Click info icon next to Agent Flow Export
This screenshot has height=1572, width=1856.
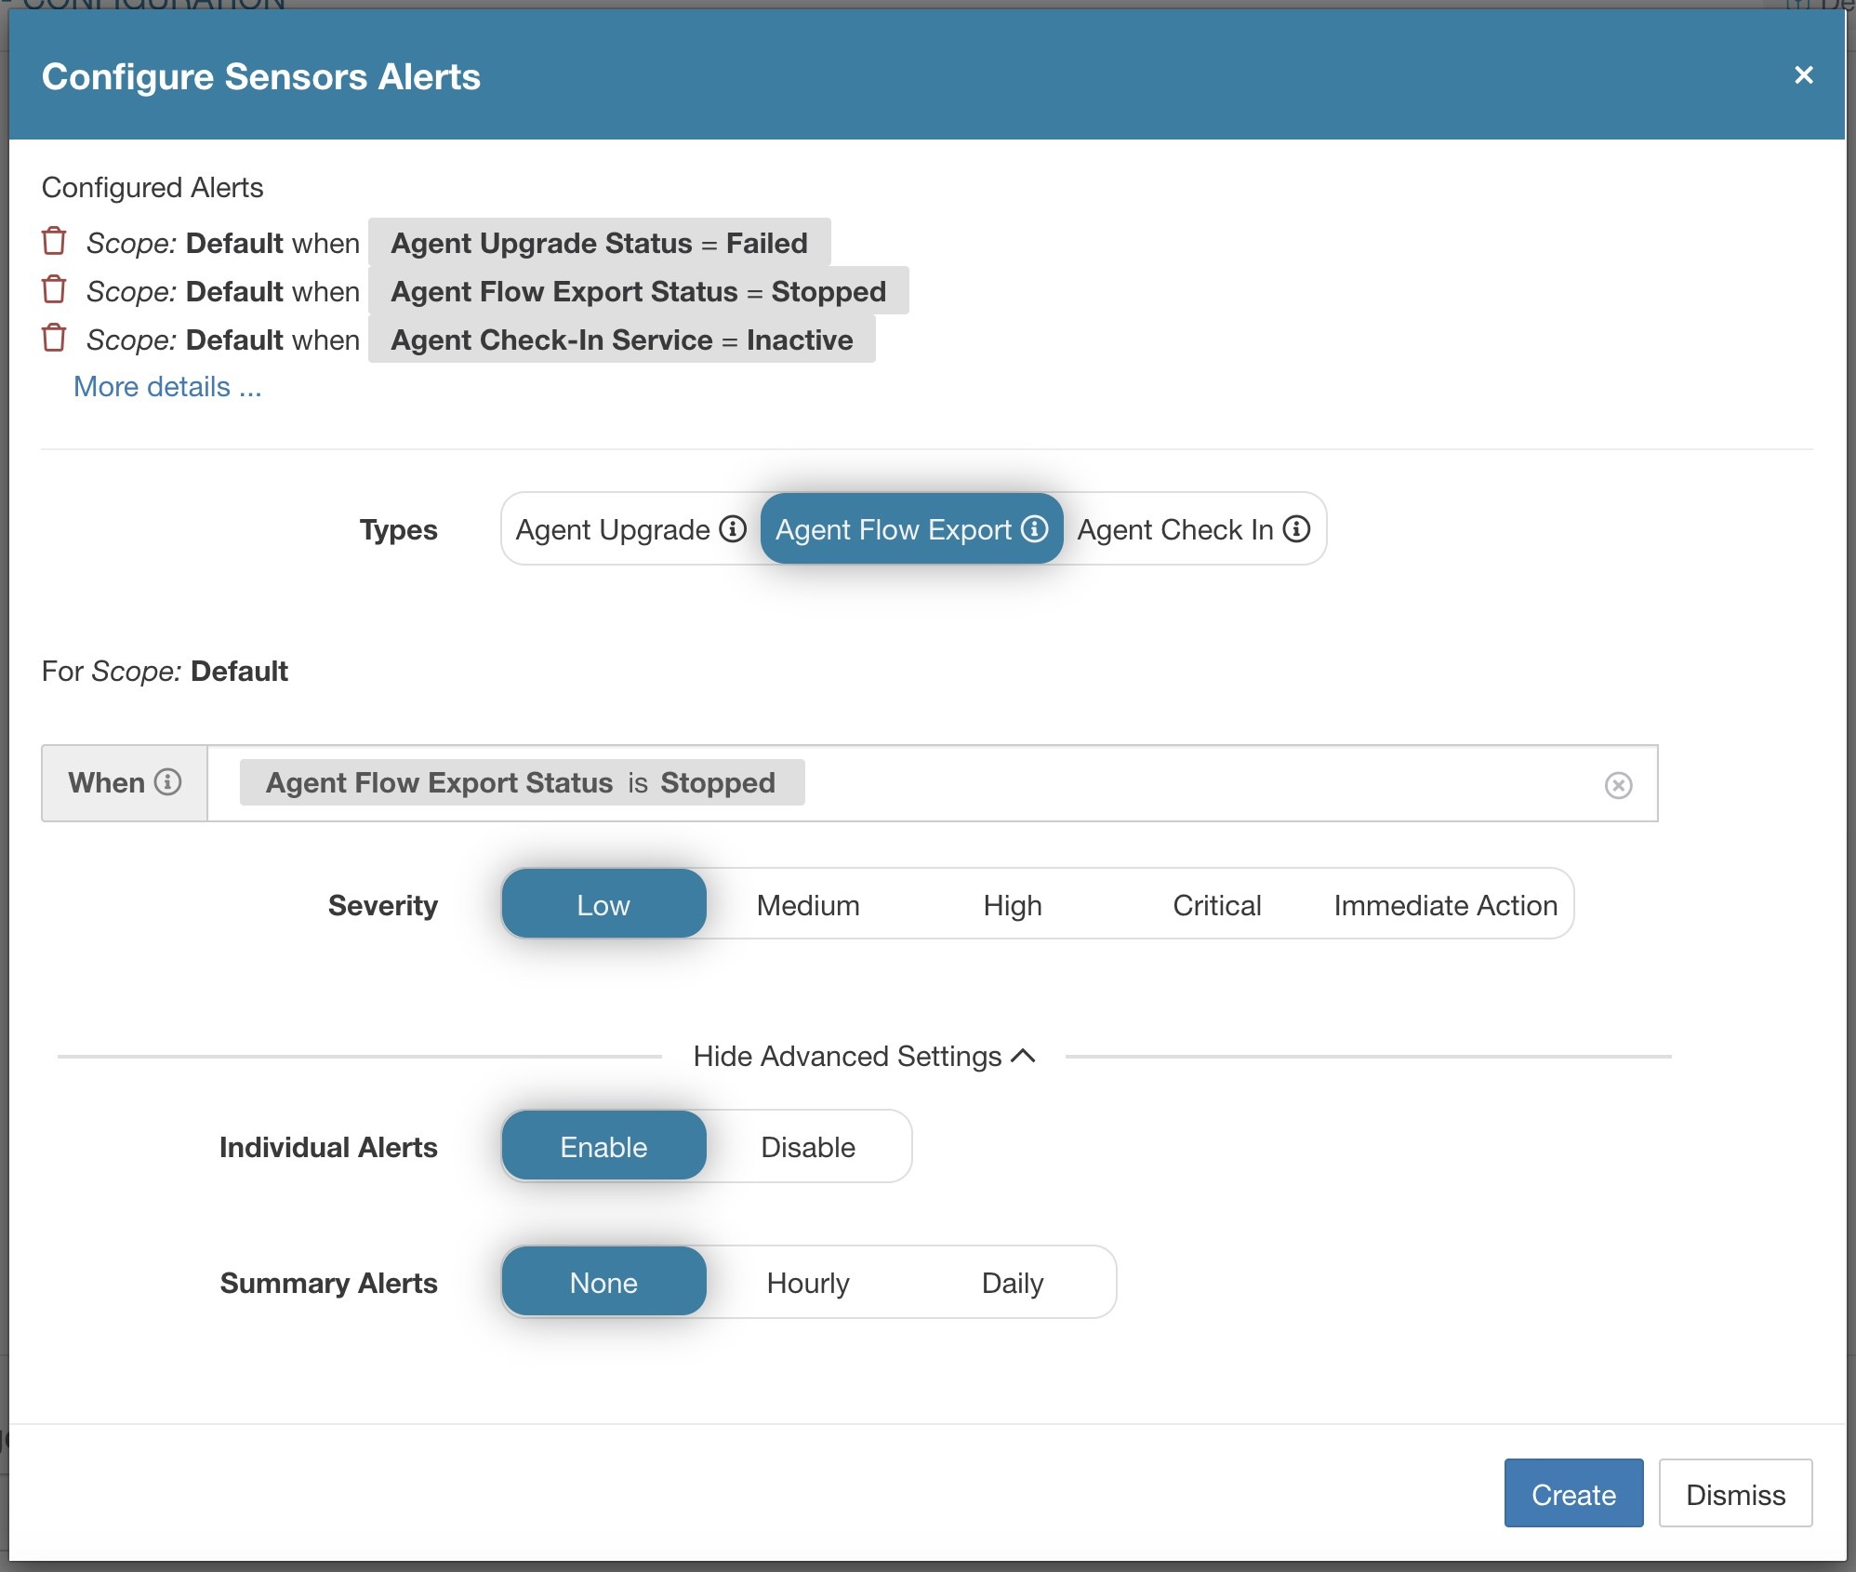[x=1034, y=528]
